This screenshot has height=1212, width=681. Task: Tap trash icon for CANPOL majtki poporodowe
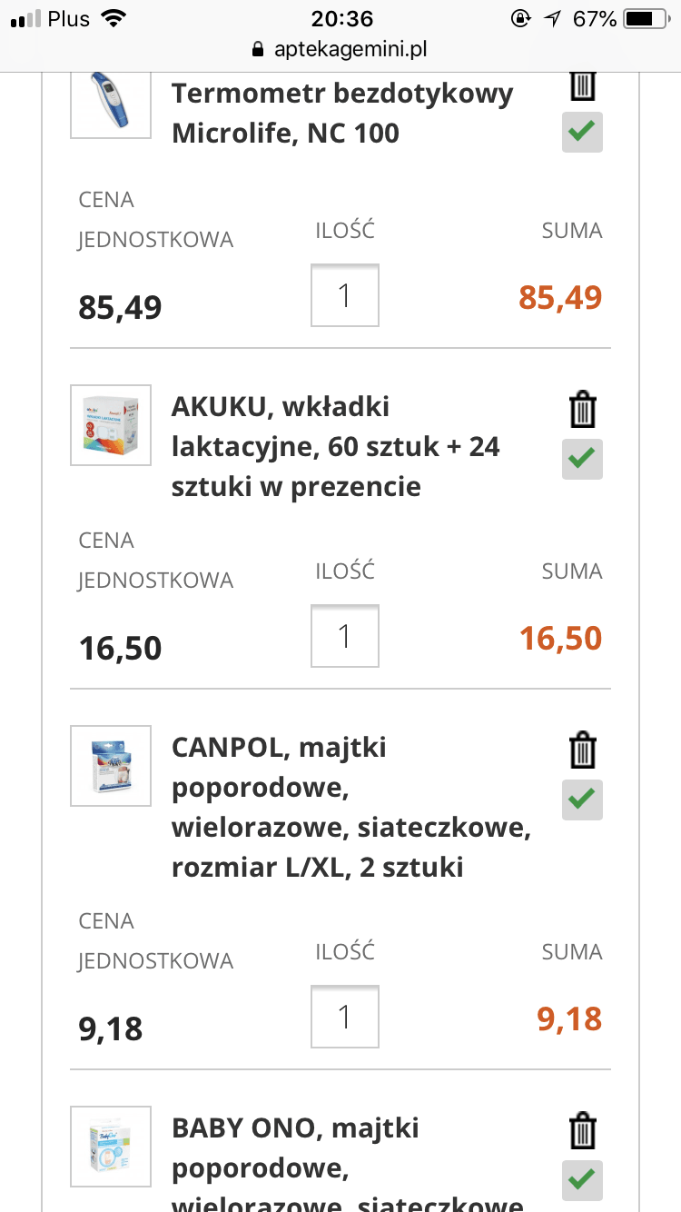(582, 750)
